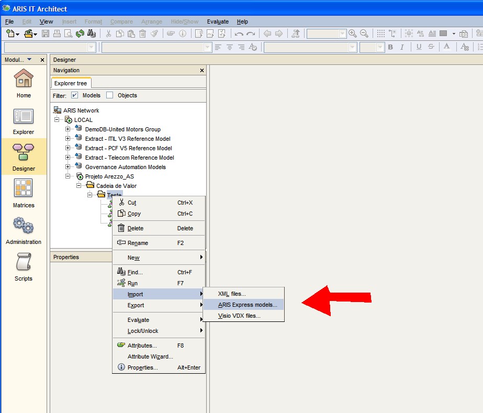Click the Italic formatting icon
Viewport: 483px width, 413px height.
click(402, 47)
